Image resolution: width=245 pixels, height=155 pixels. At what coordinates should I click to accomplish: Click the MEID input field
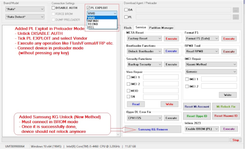point(161,91)
